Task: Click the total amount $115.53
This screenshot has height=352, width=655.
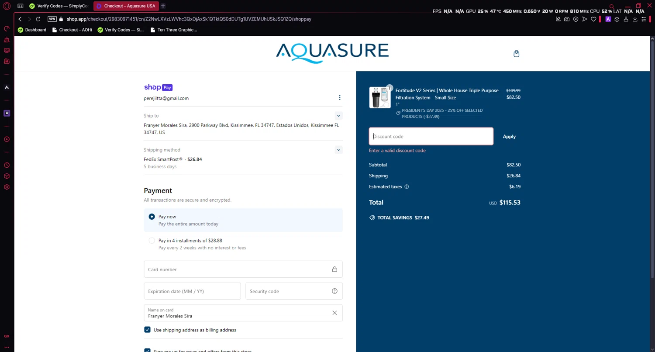Action: tap(510, 203)
